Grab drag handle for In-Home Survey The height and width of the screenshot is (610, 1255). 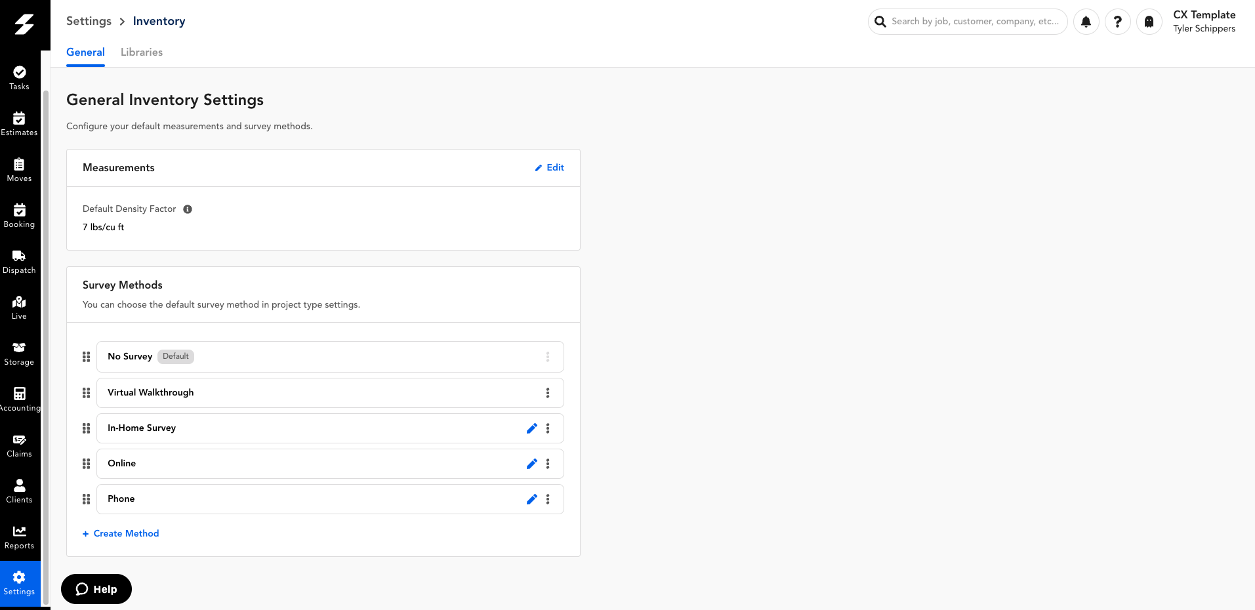[x=86, y=428]
